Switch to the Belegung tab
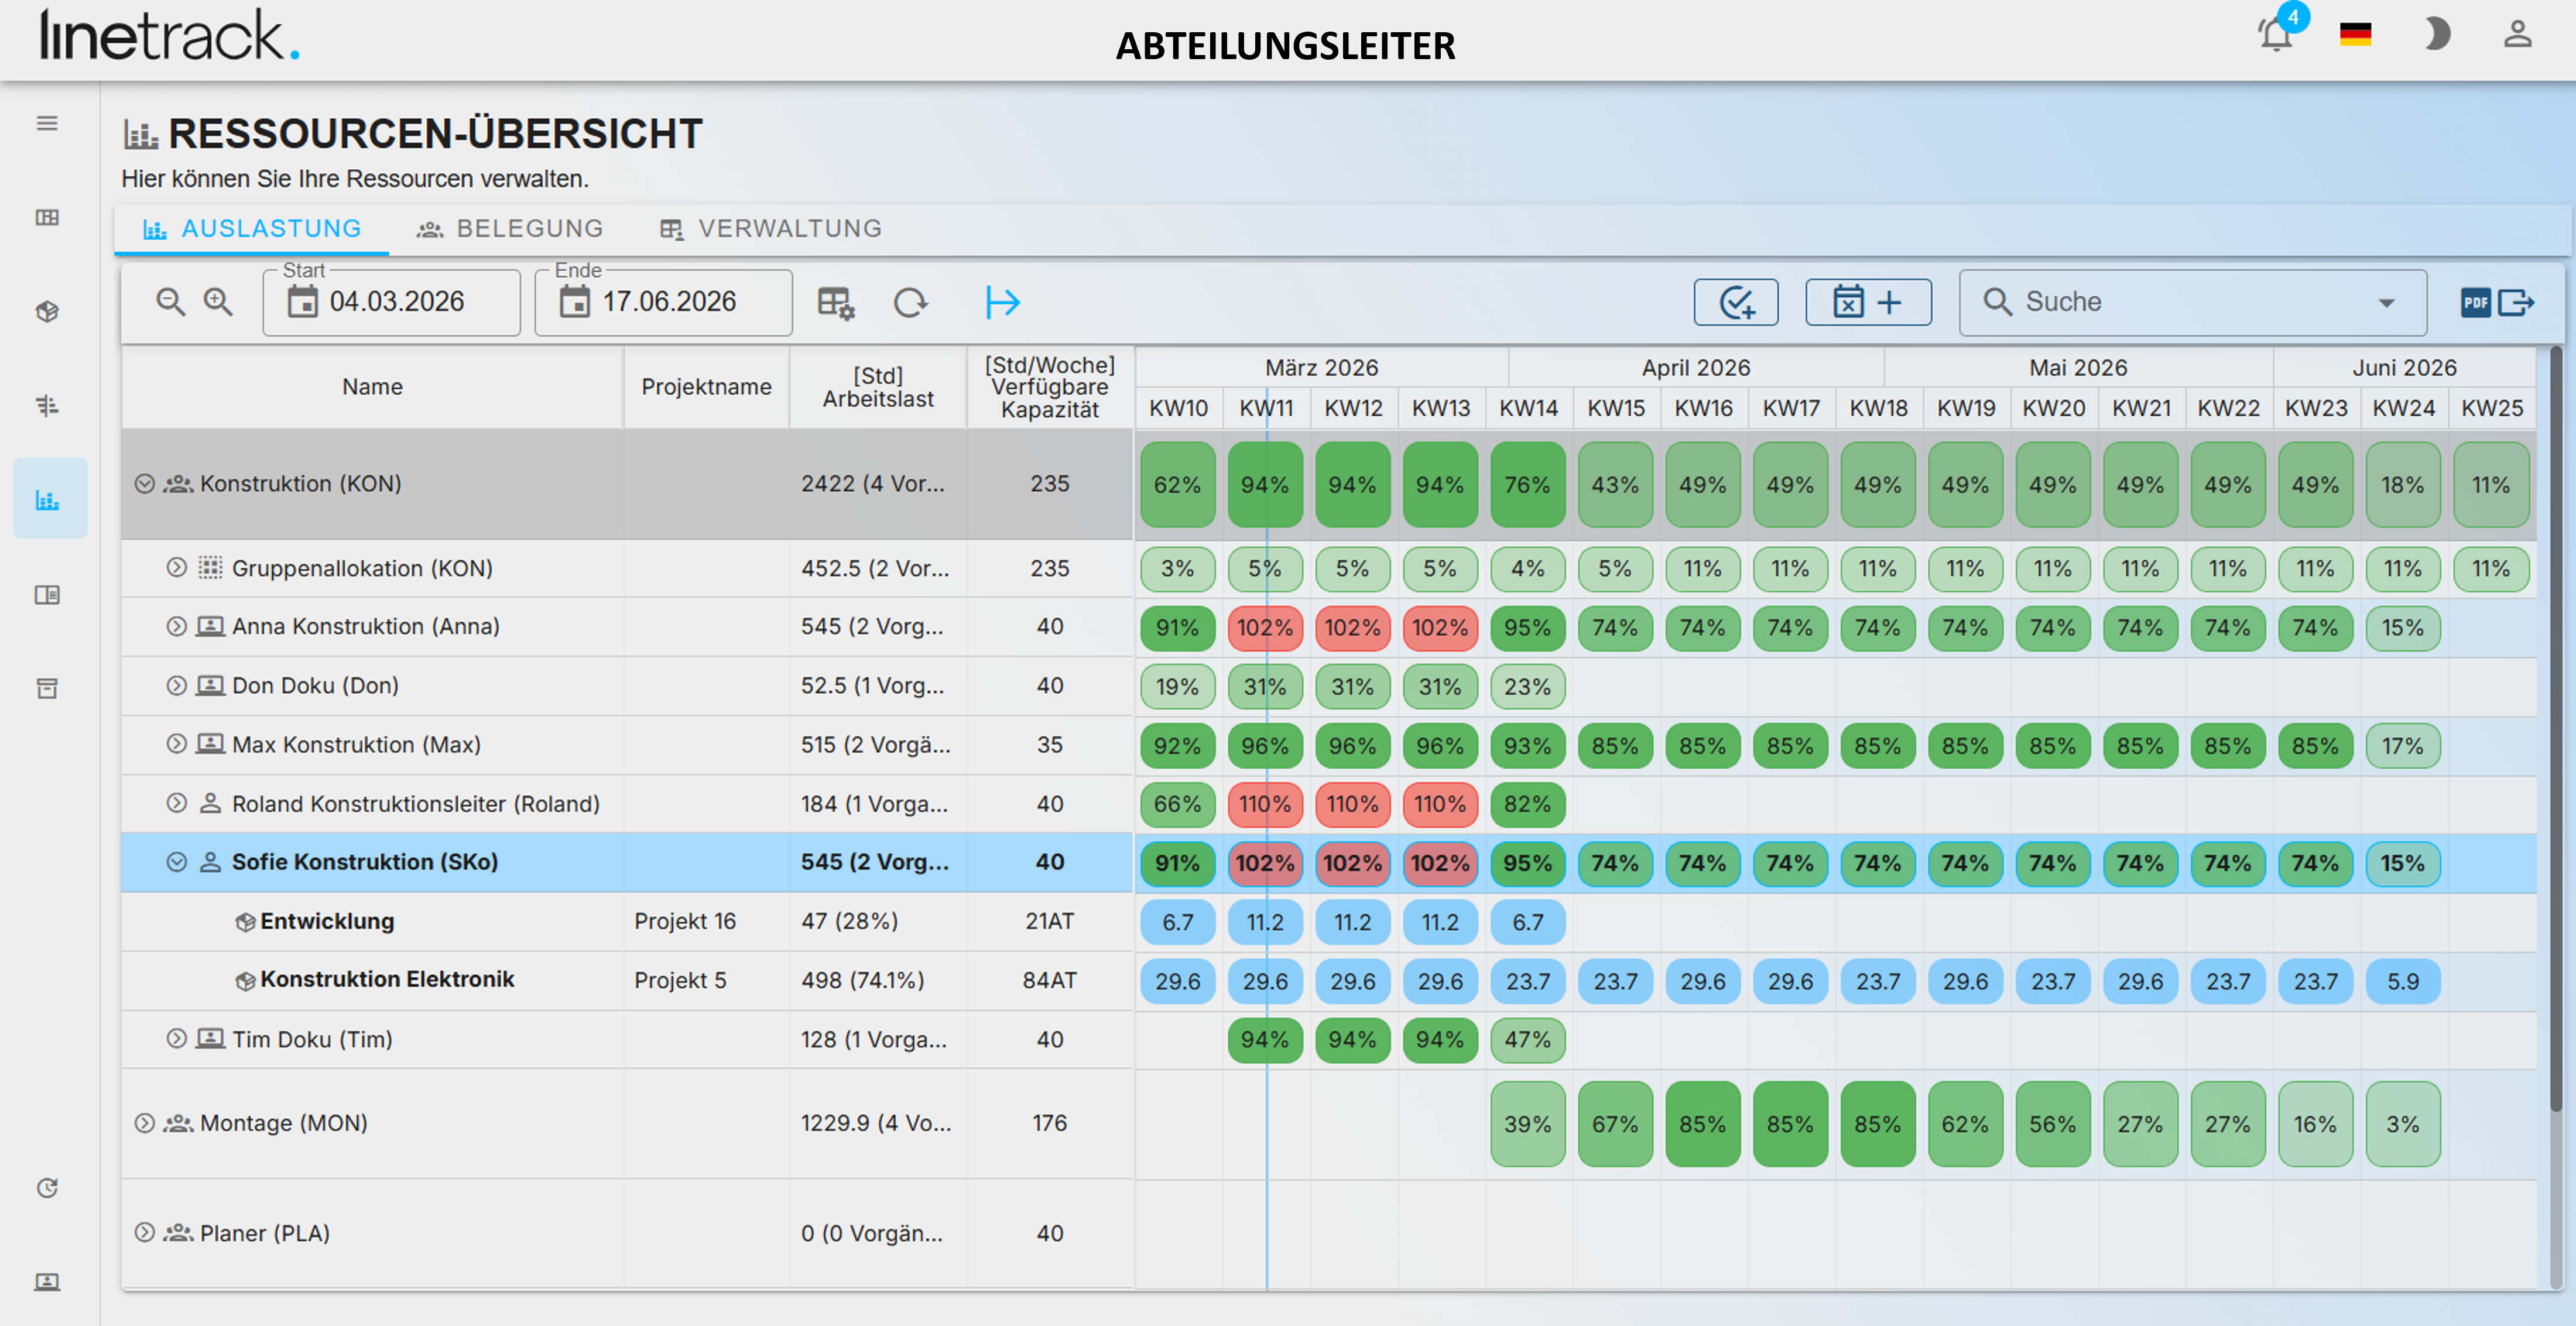This screenshot has width=2576, height=1326. coord(510,229)
